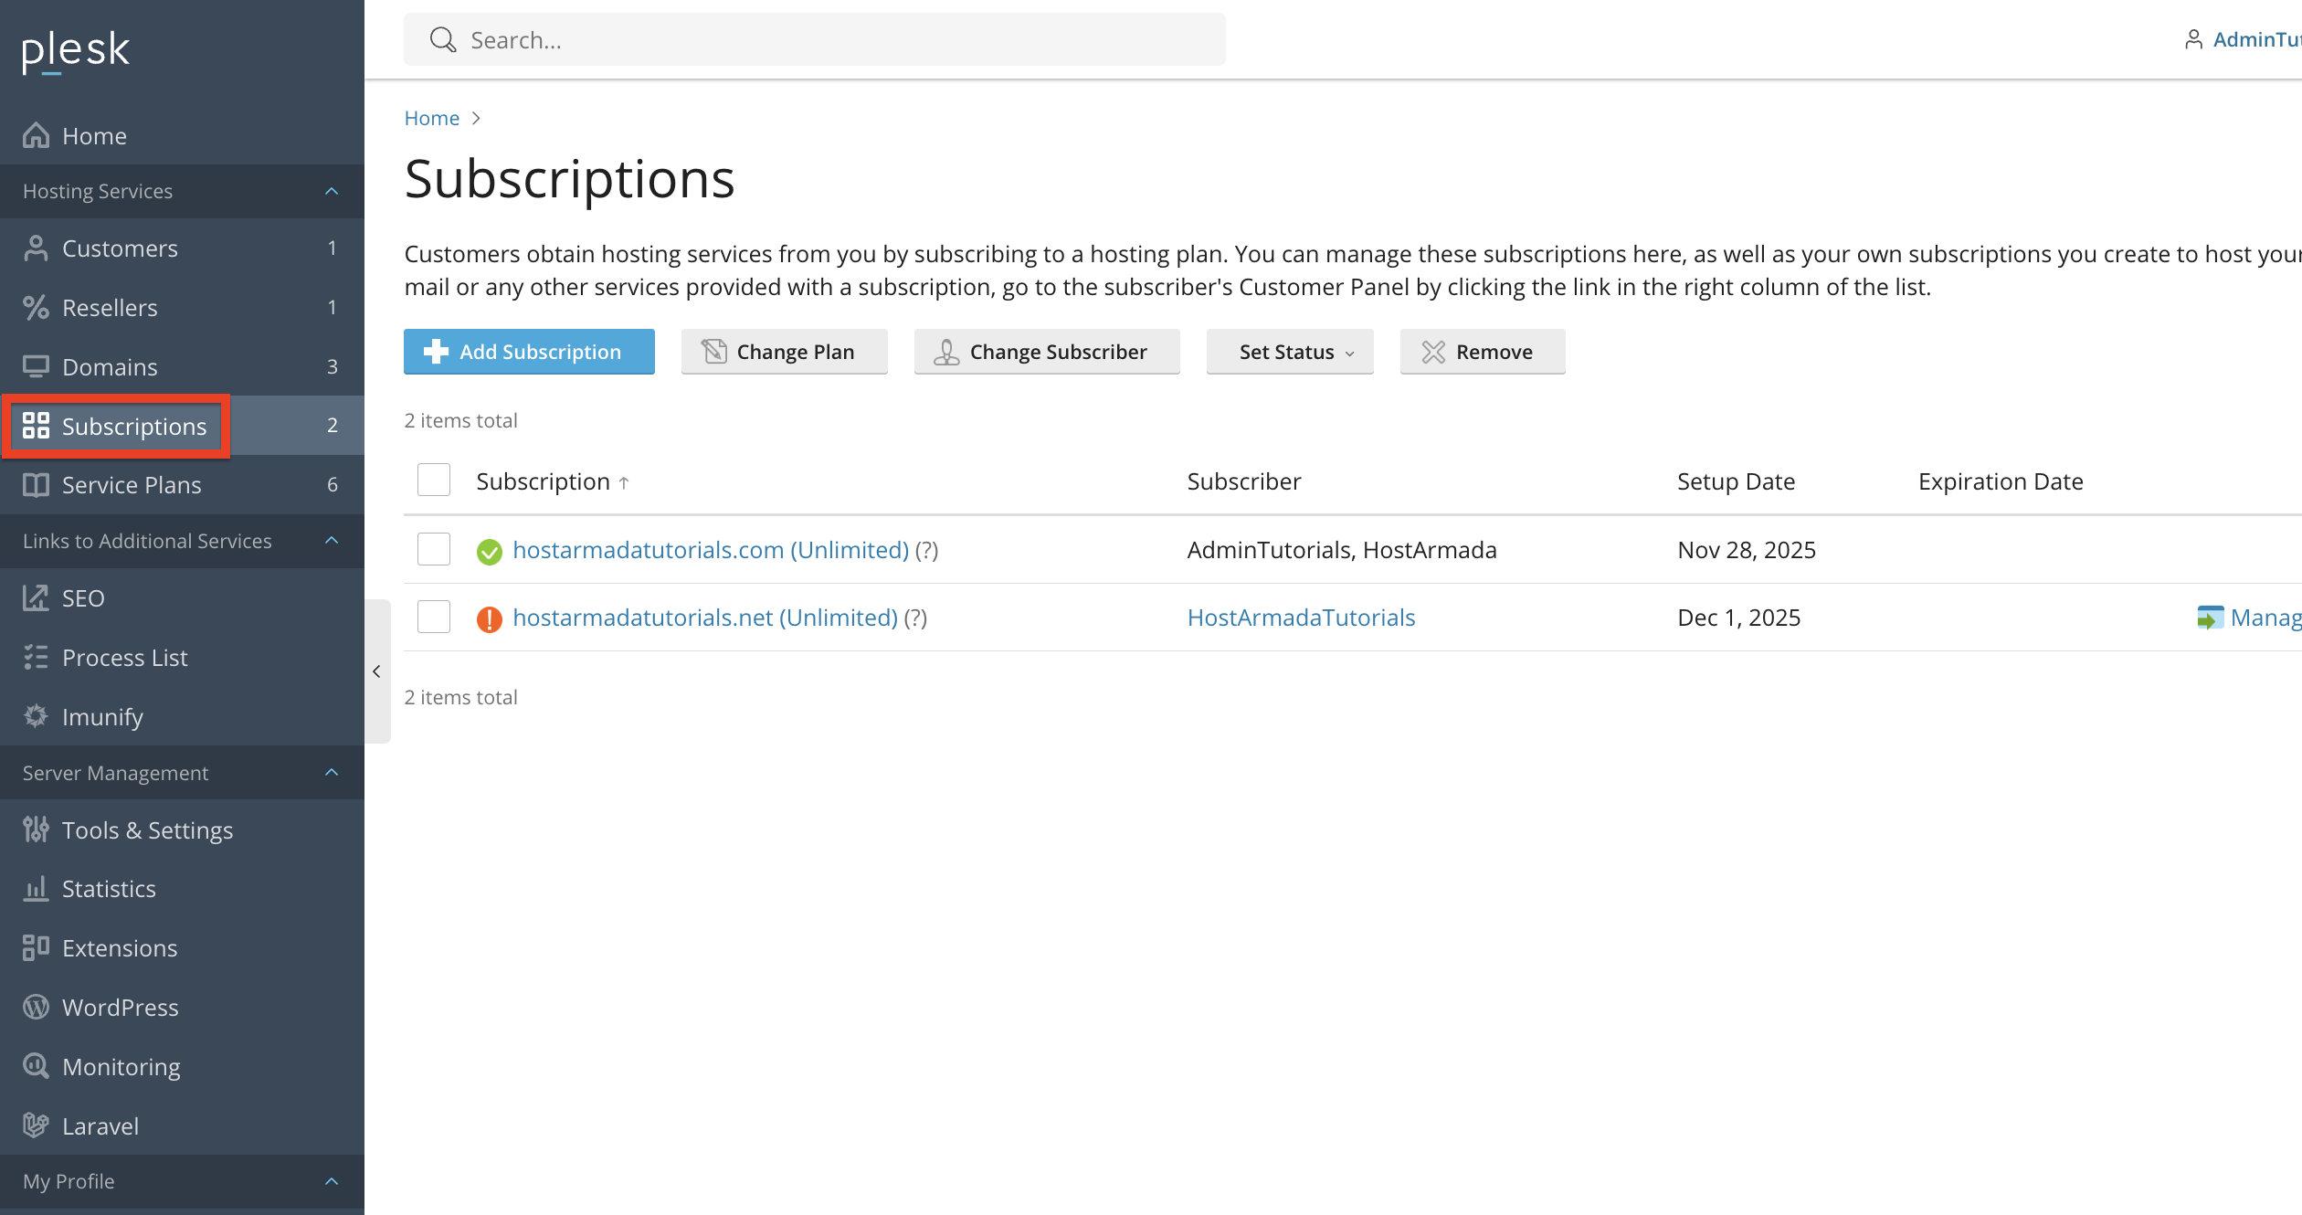Sort by the Subscription column header
Viewport: 2302px width, 1215px height.
click(553, 481)
